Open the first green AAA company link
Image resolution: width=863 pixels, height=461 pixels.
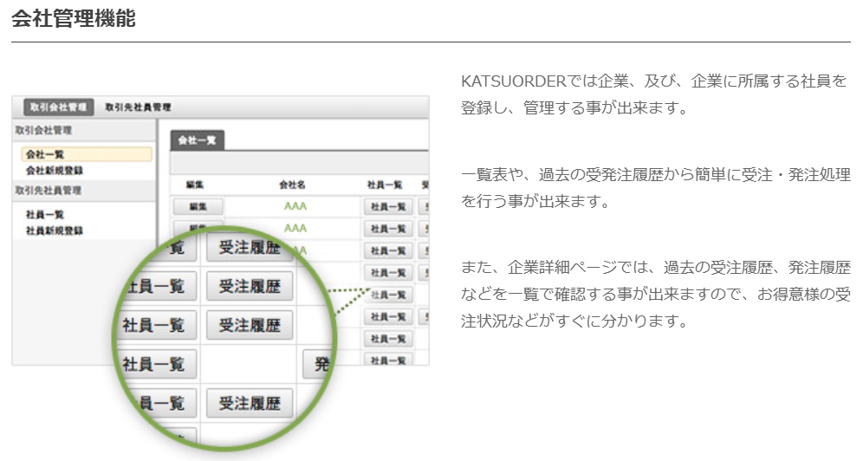coord(295,206)
